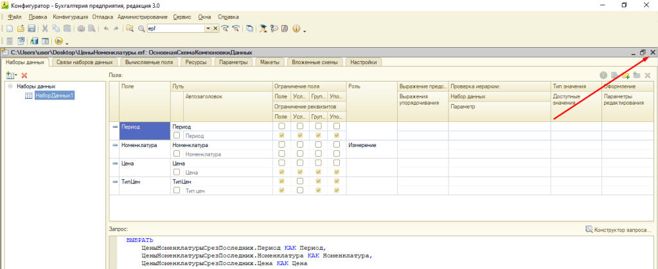Viewport: 658px width, 269px height.
Task: Toggle autoheader checkbox for Период field
Action: coord(177,136)
